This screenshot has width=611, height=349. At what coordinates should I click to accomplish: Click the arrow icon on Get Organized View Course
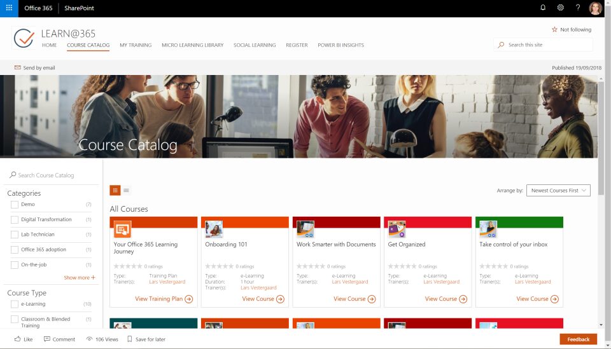tap(463, 299)
